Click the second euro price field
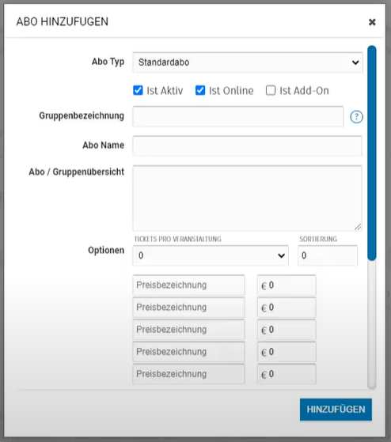The width and height of the screenshot is (391, 442). pyautogui.click(x=287, y=308)
